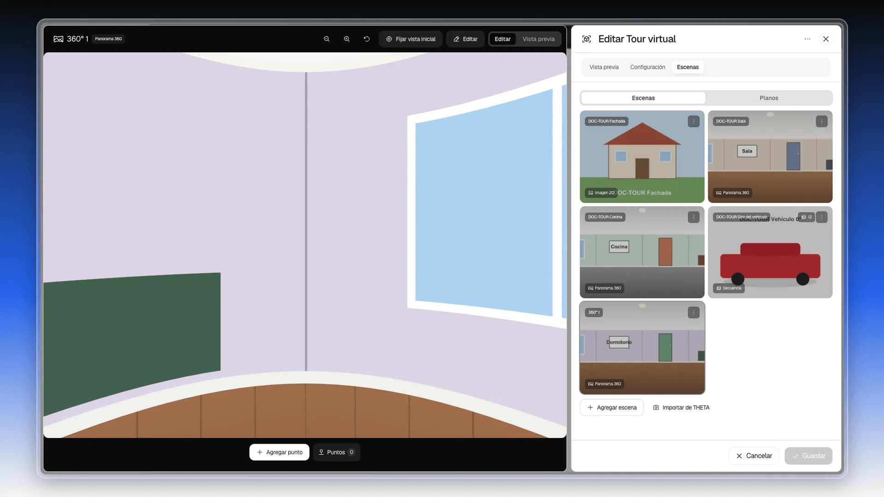This screenshot has height=497, width=884.
Task: Switch viewer toggle to Editar mode
Action: pyautogui.click(x=502, y=39)
